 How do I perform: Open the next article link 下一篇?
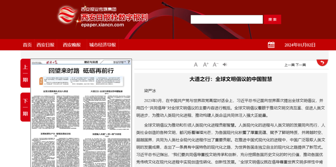coord(301,65)
